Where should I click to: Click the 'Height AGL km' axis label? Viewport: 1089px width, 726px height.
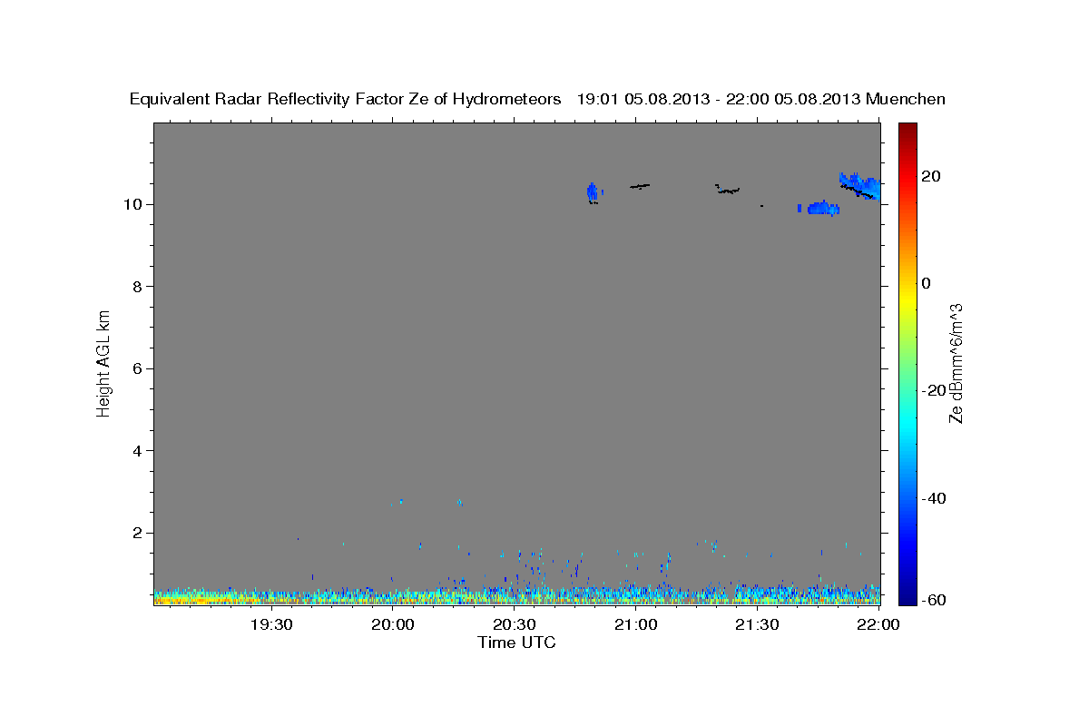(x=103, y=363)
